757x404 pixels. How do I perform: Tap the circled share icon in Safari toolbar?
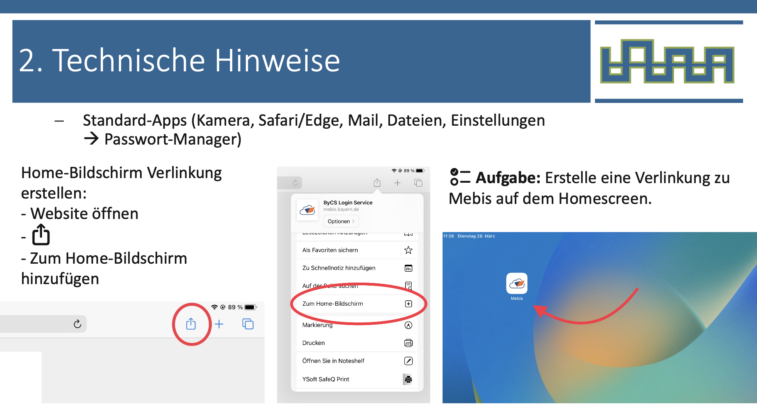click(x=191, y=324)
